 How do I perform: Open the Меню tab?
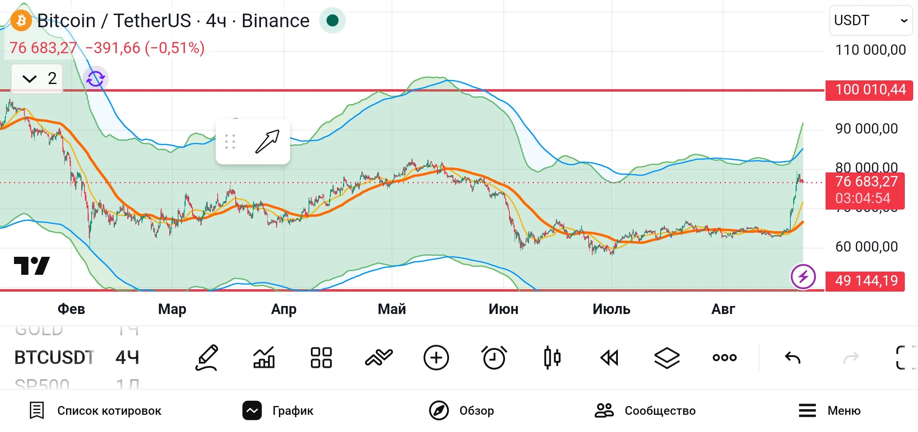coord(829,411)
